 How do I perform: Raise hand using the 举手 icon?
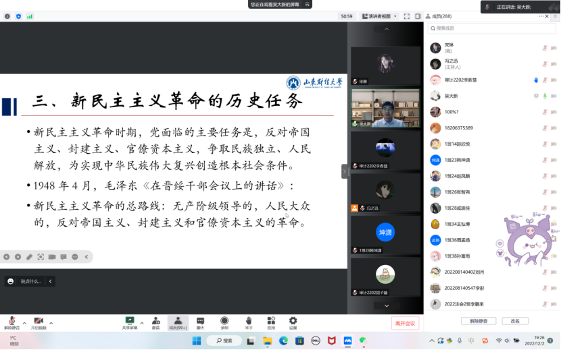(249, 321)
